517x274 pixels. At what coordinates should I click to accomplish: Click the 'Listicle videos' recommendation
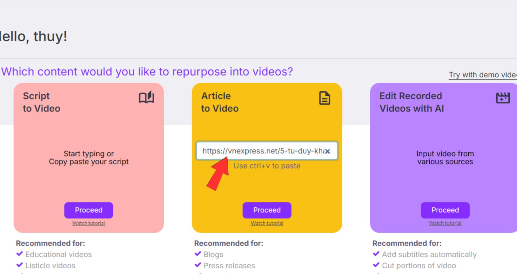50,265
